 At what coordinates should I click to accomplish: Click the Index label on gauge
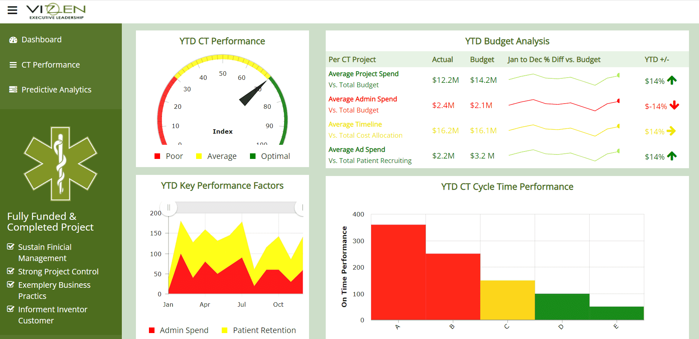(222, 131)
